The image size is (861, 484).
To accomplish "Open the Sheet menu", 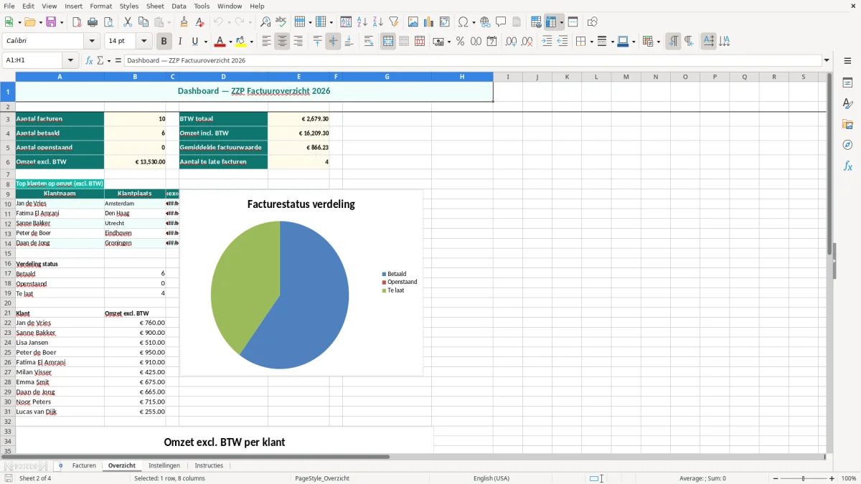I will pyautogui.click(x=155, y=6).
